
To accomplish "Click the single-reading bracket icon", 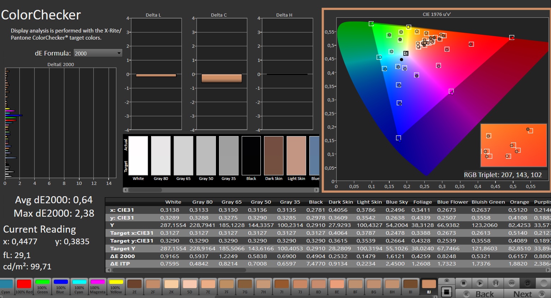I will [496, 283].
